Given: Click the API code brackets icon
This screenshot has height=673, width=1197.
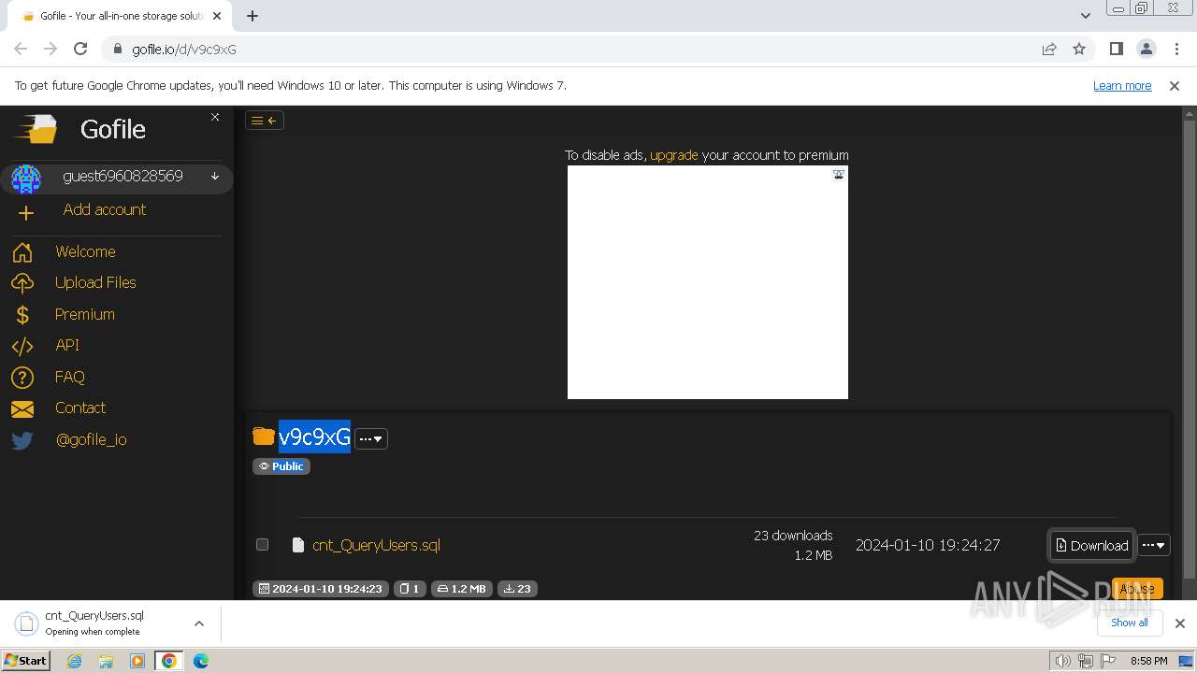Looking at the screenshot, I should (22, 346).
